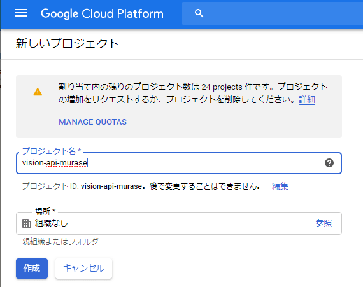This screenshot has height=287, width=363.
Task: Click the Google Cloud Platform logo text
Action: point(102,13)
